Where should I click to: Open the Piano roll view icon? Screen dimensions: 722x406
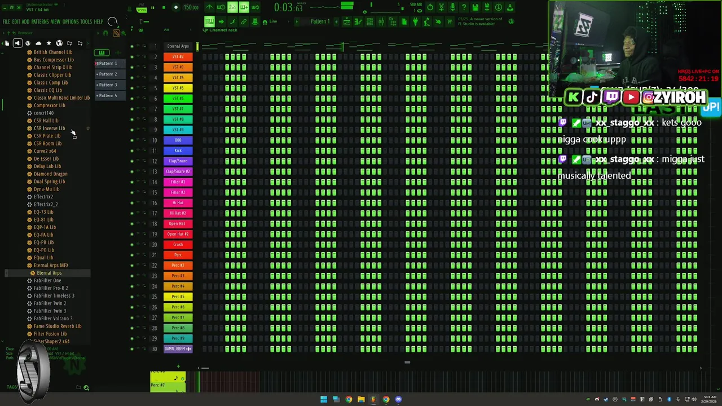(x=358, y=21)
